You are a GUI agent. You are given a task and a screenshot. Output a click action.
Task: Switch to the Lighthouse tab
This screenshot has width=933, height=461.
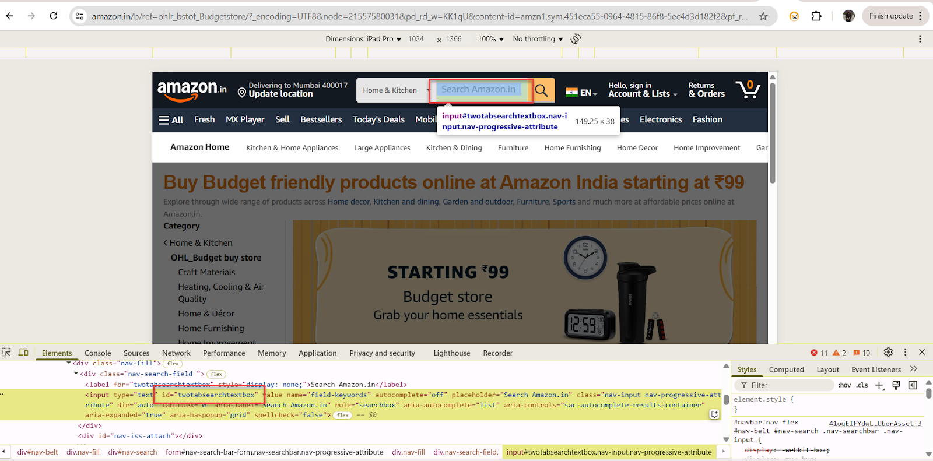pyautogui.click(x=452, y=353)
